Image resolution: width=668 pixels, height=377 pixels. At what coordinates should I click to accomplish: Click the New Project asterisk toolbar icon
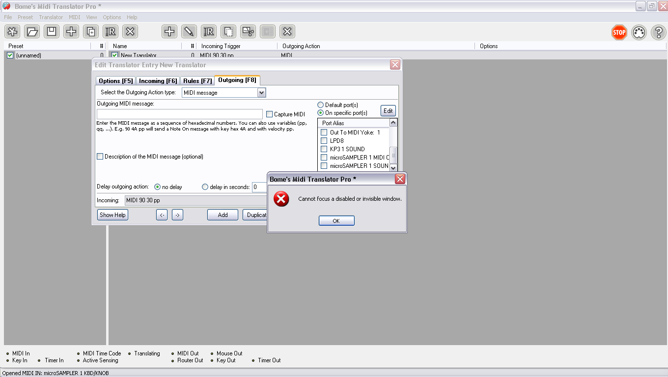pyautogui.click(x=12, y=32)
